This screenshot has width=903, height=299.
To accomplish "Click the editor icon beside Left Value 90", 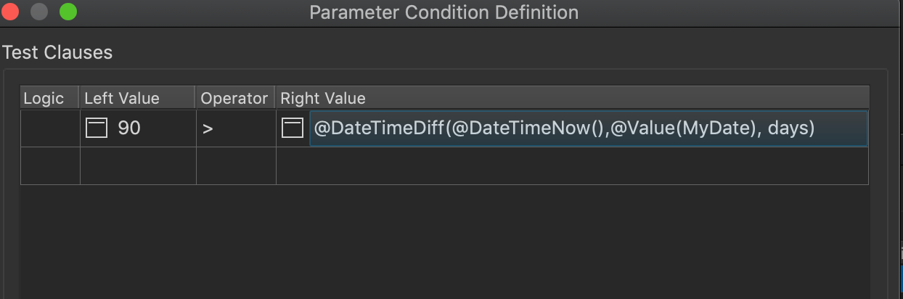I will (97, 128).
